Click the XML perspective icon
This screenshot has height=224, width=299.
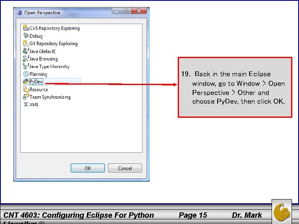point(26,105)
